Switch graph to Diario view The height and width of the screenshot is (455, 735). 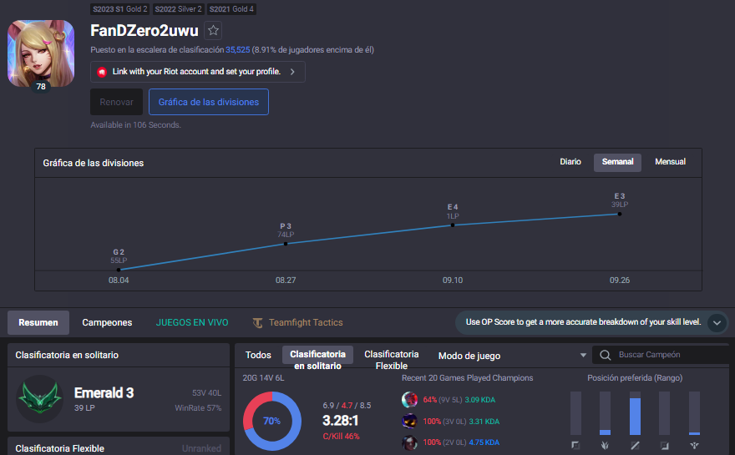570,162
